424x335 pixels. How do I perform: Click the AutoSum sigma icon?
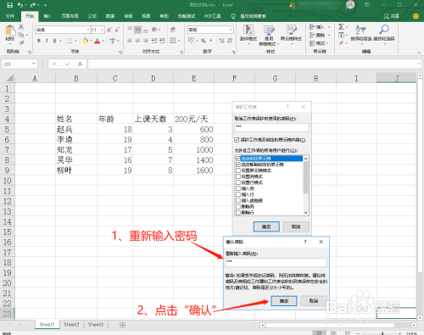coord(341,27)
